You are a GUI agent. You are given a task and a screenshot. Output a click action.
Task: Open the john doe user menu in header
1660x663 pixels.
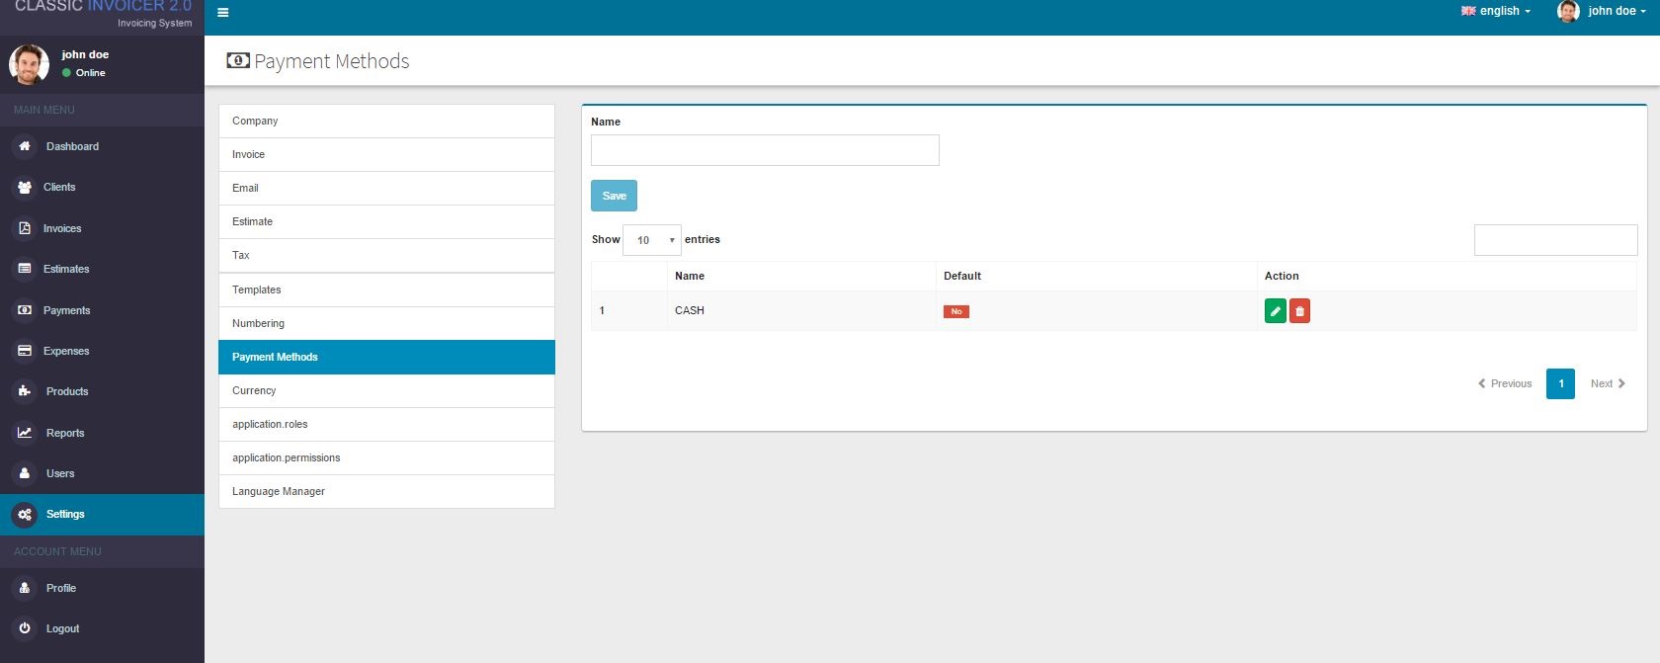(x=1601, y=11)
